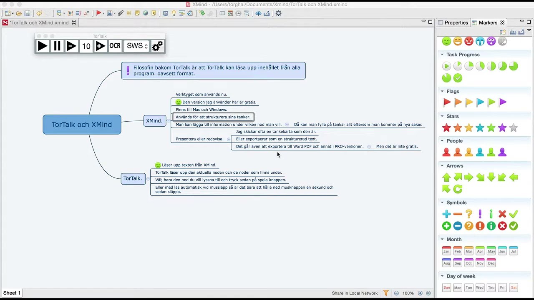
Task: Zoom out with the minus button
Action: point(396,293)
